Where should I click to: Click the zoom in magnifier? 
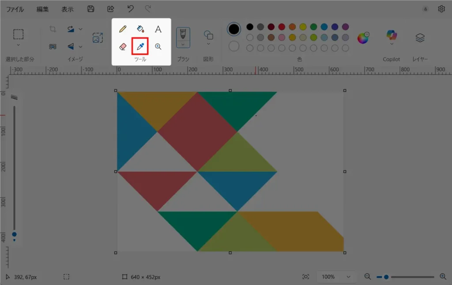coord(443,277)
